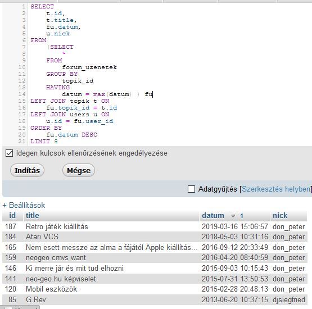Enable the Adatgyűjtés checkbox

tap(191, 189)
